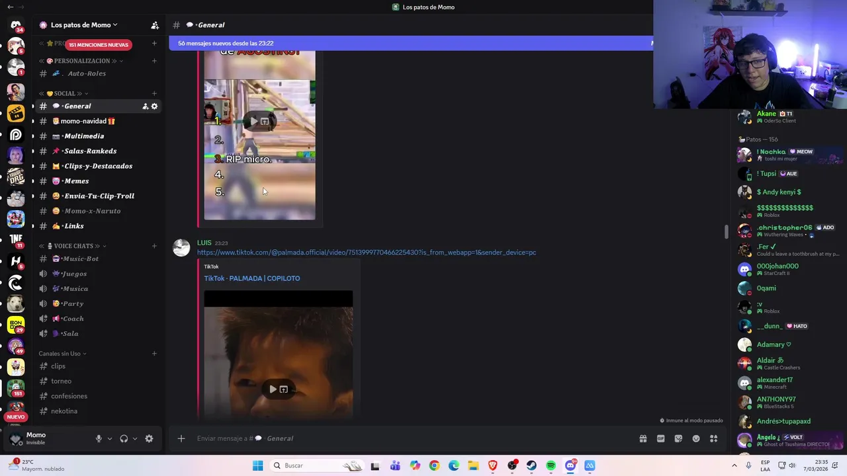Add channel to PERSONALIZACION category

(x=154, y=61)
